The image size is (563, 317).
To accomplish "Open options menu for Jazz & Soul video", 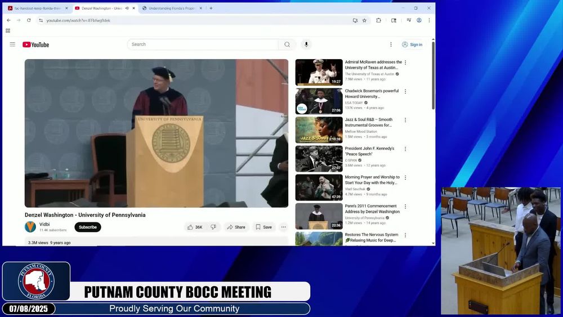I will (405, 120).
